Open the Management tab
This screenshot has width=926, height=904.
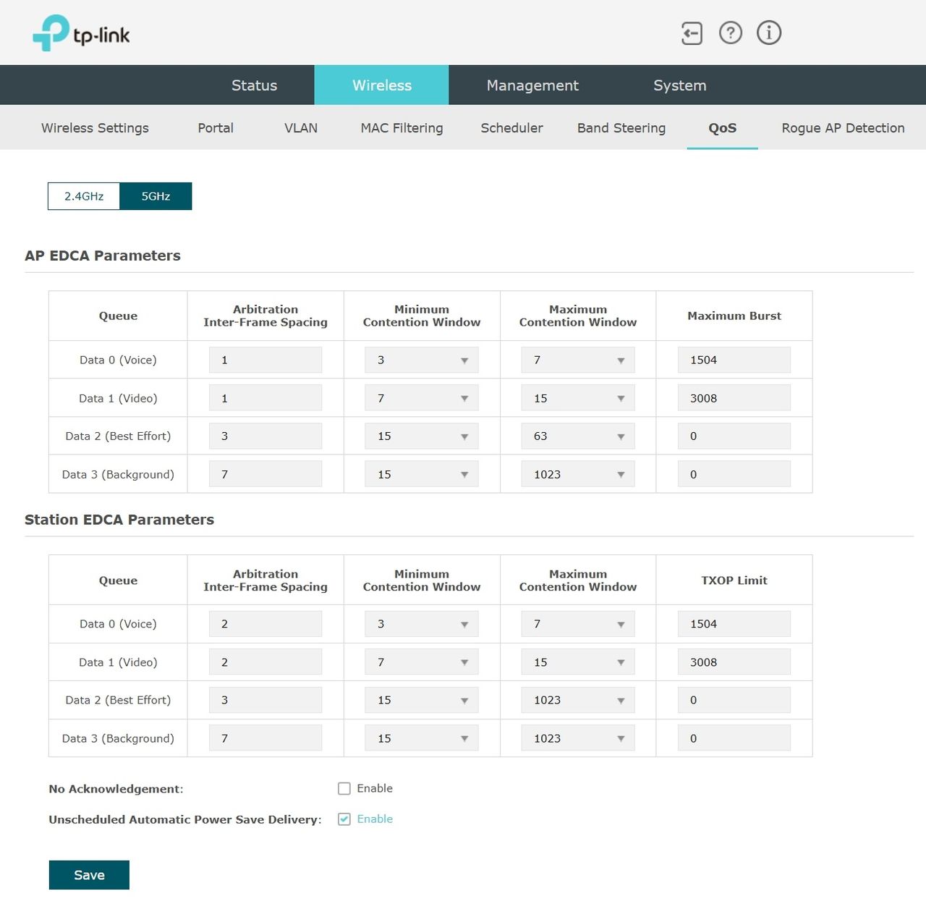(x=532, y=85)
